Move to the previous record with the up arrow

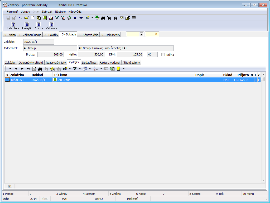tap(75, 18)
